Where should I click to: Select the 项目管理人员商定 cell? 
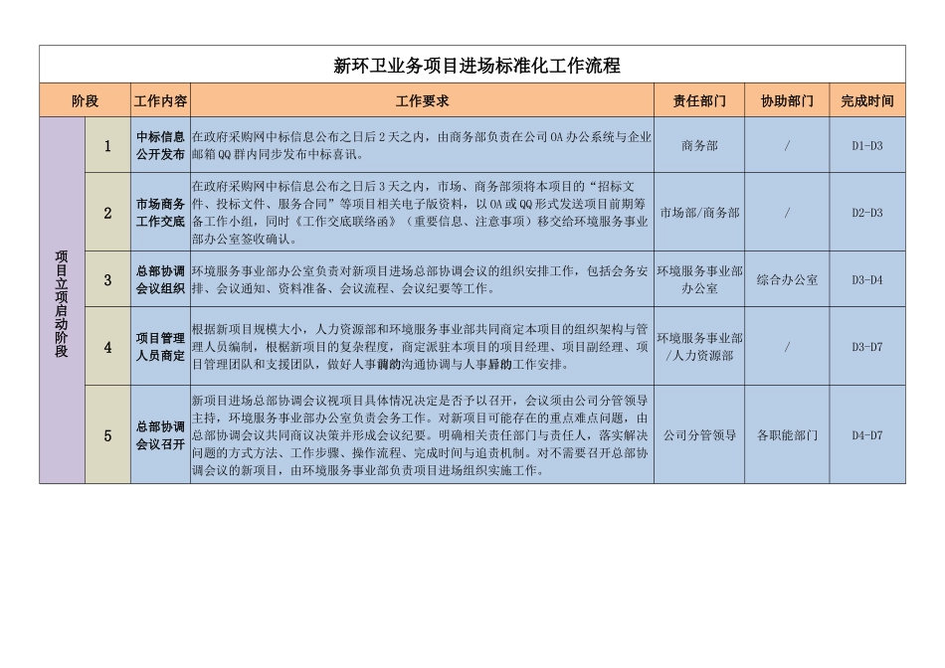coord(160,346)
